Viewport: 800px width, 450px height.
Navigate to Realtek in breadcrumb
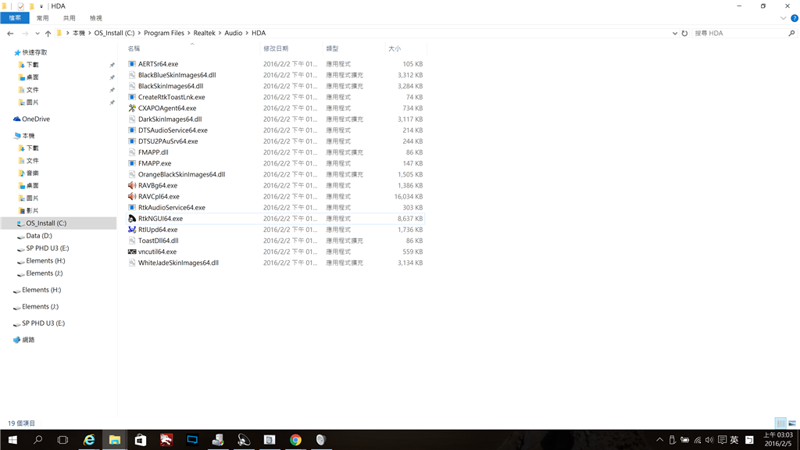pyautogui.click(x=204, y=33)
